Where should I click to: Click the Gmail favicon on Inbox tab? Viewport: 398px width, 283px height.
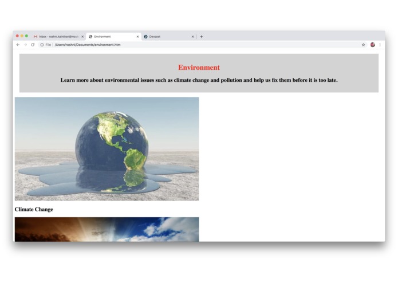click(x=36, y=37)
